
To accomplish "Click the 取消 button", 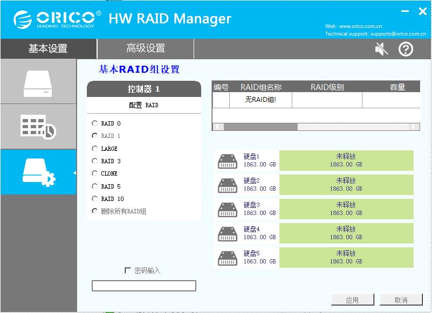I will 401,300.
